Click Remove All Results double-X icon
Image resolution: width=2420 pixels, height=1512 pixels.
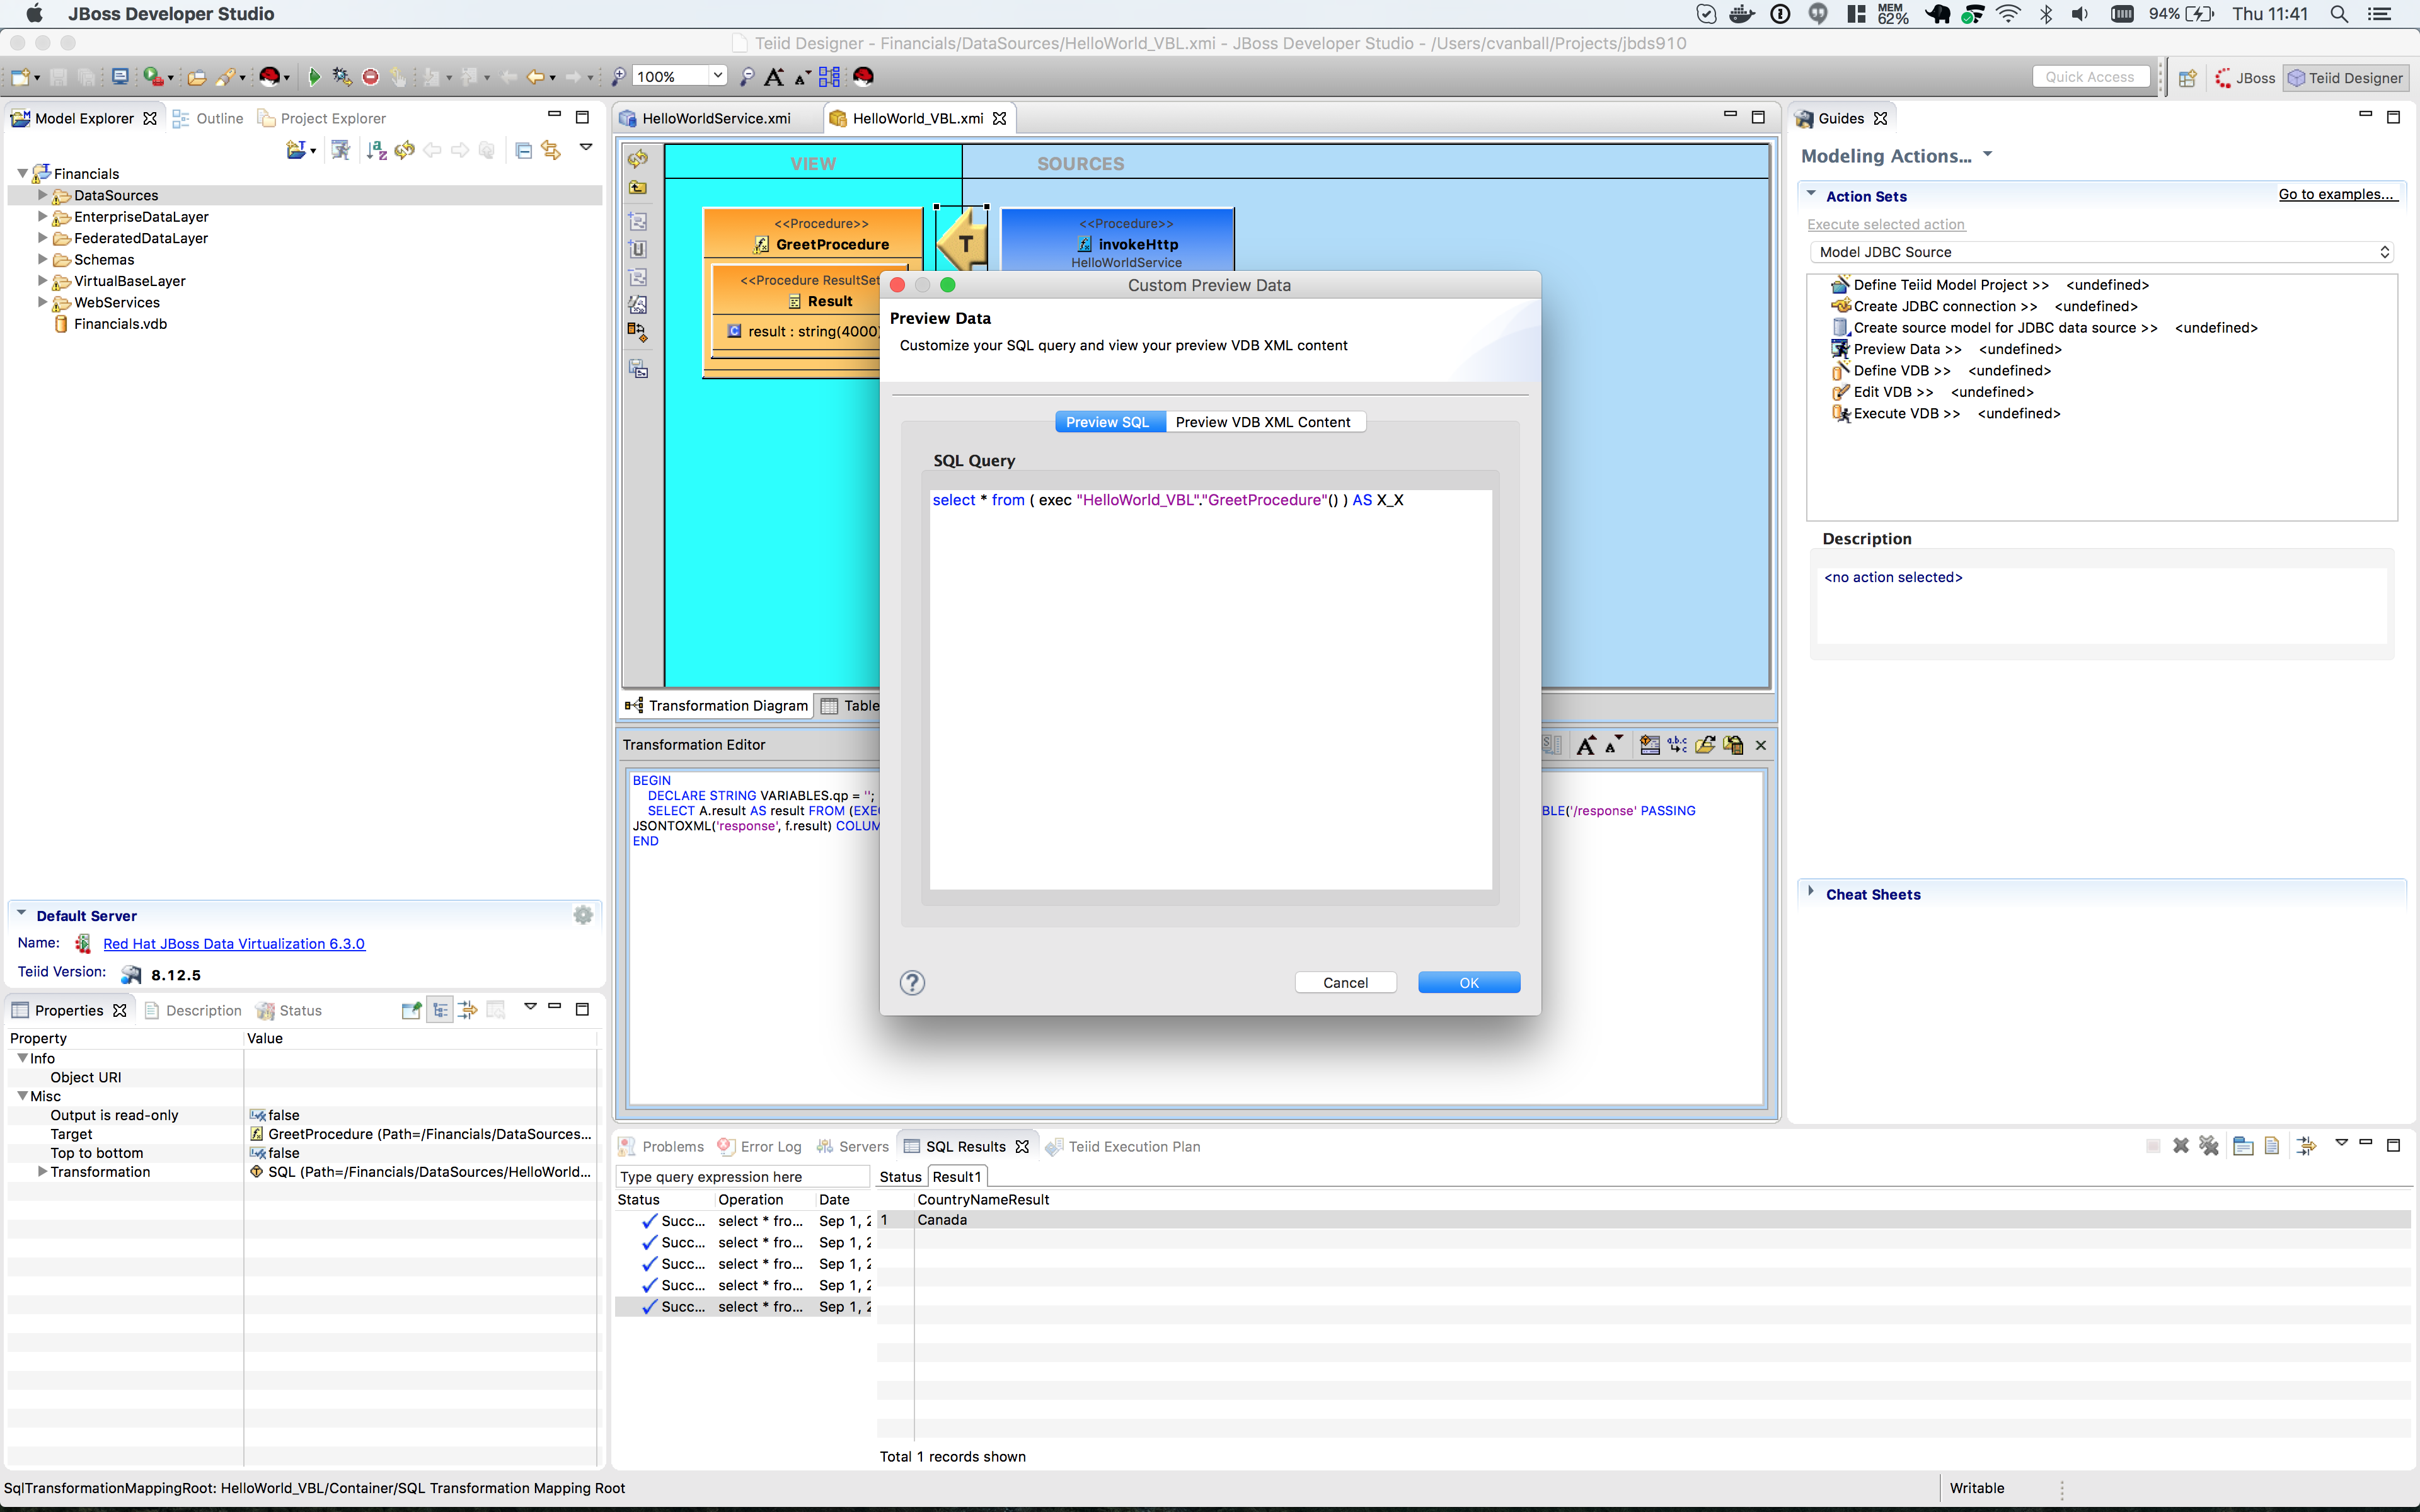pyautogui.click(x=2209, y=1146)
